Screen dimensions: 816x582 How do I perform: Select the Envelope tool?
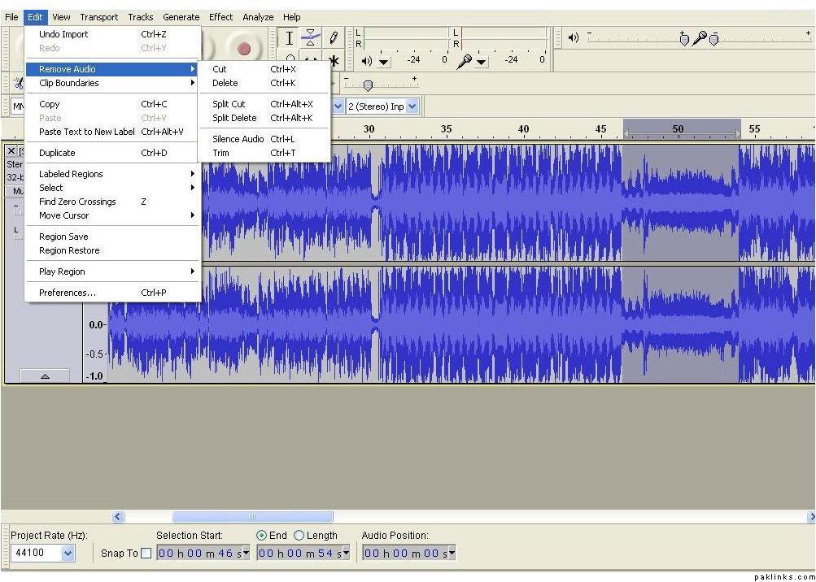coord(311,38)
